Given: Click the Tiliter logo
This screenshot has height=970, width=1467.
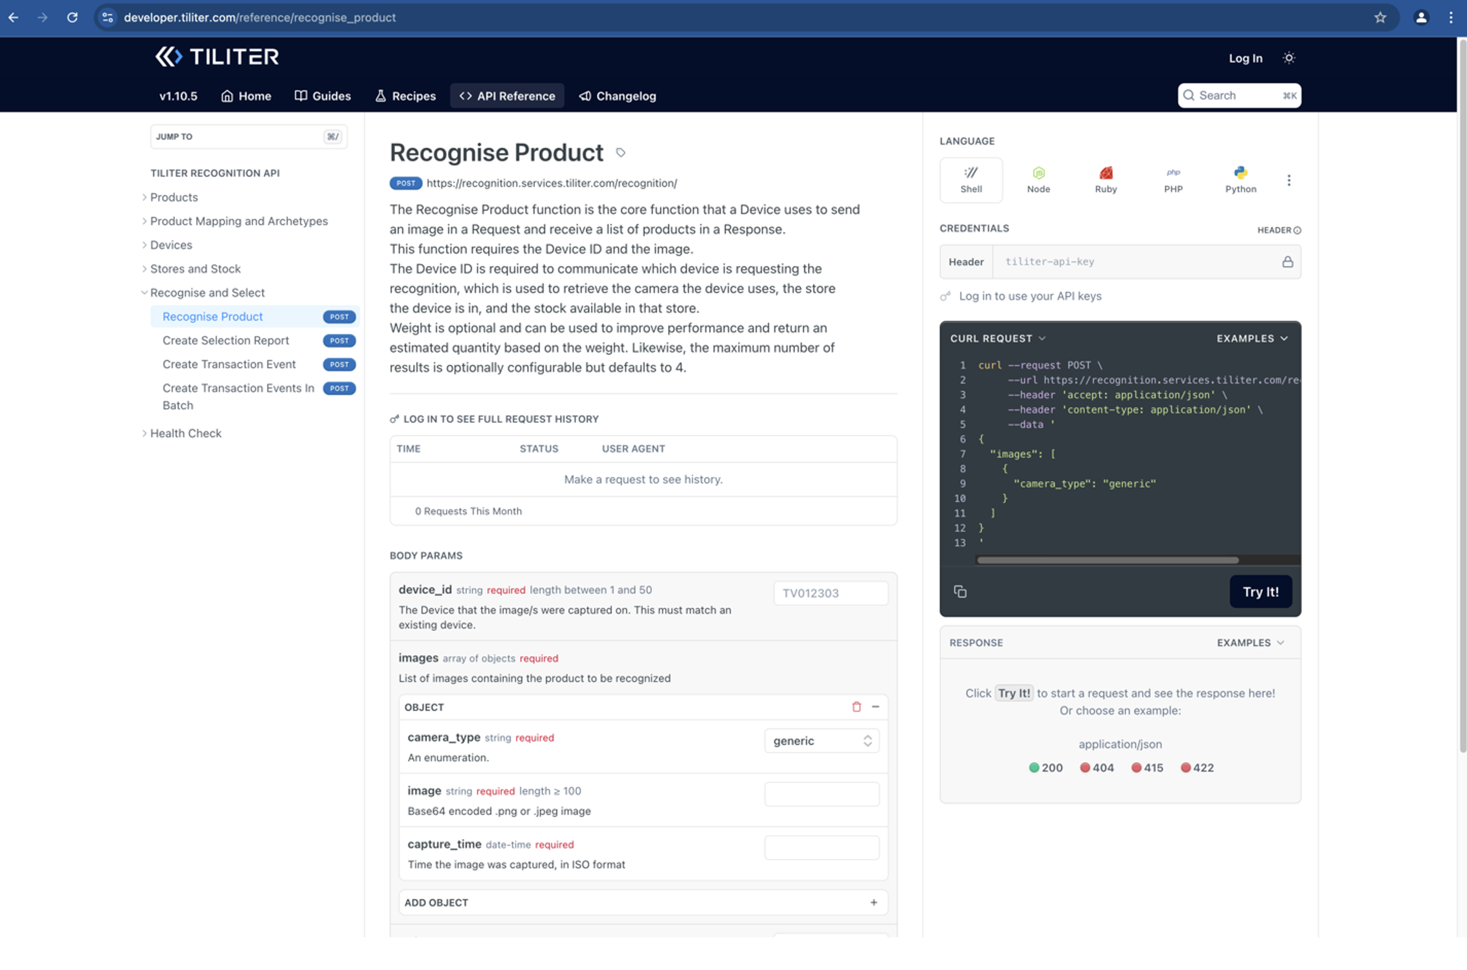Looking at the screenshot, I should tap(216, 57).
